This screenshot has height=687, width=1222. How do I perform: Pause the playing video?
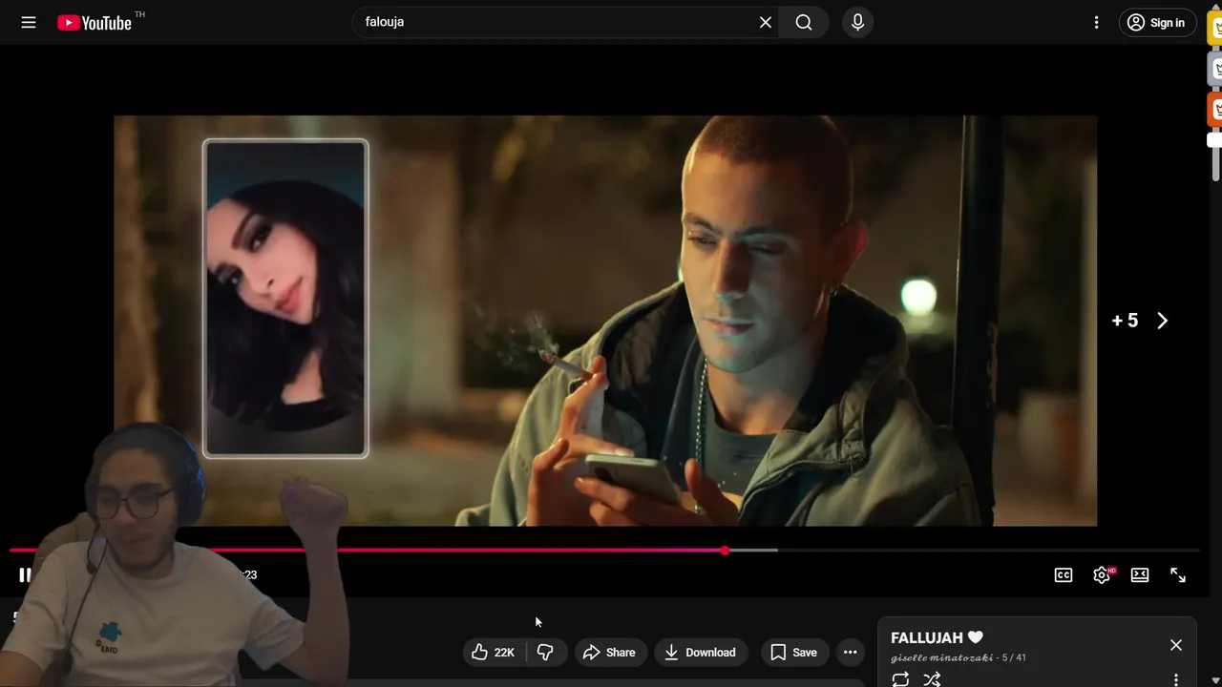click(25, 574)
